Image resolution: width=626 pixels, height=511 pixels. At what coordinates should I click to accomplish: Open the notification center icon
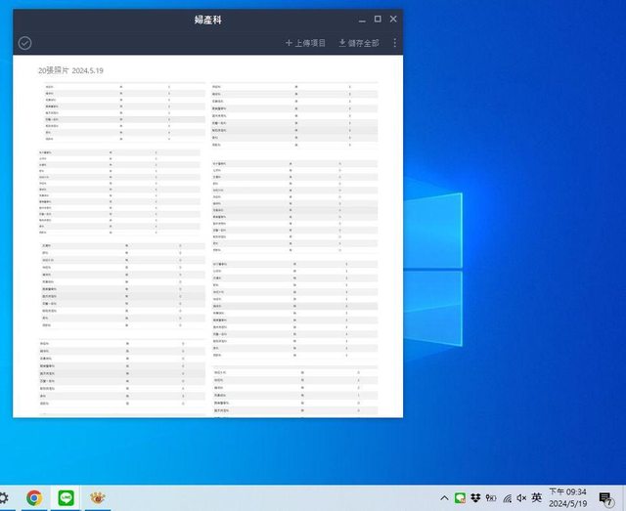pyautogui.click(x=605, y=497)
